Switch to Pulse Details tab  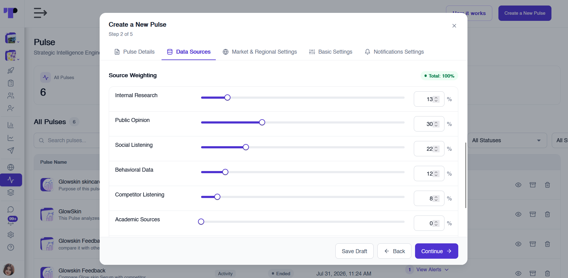tap(134, 52)
